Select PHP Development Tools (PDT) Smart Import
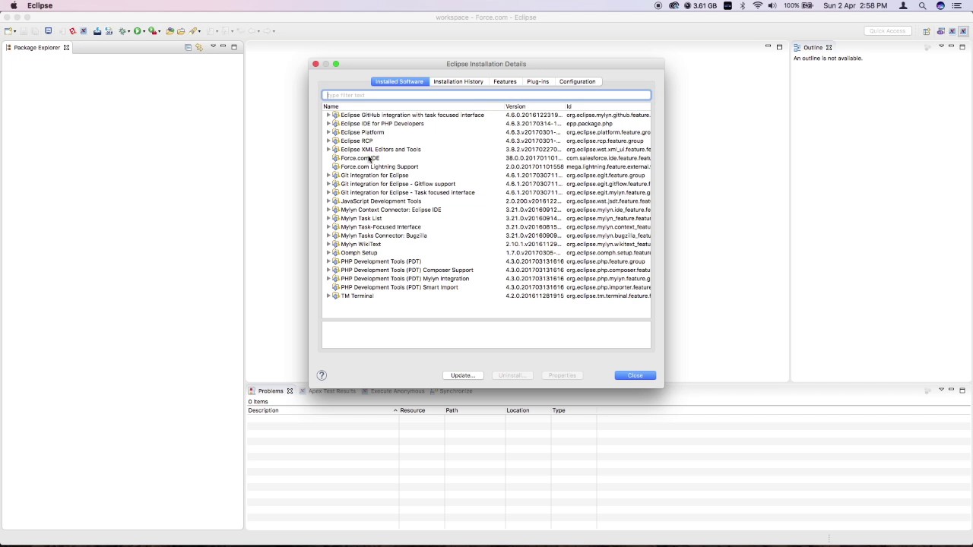Screen dimensions: 973x547 coord(486,287)
